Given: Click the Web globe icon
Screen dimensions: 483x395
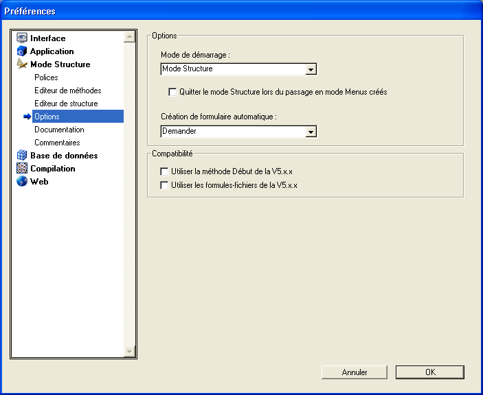Looking at the screenshot, I should [x=22, y=182].
